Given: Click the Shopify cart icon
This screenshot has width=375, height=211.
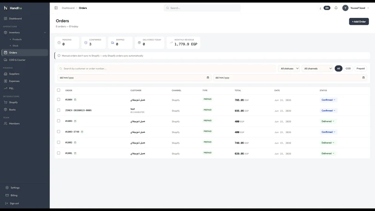Looking at the screenshot, I should point(6,102).
